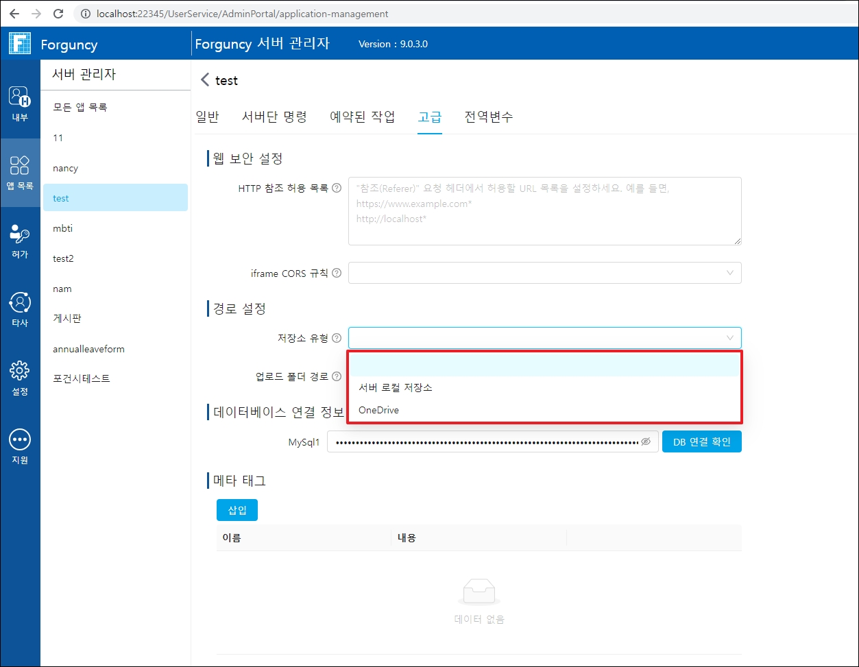This screenshot has height=667, width=859.
Task: Open 설정 gear icon in sidebar
Action: click(x=20, y=377)
